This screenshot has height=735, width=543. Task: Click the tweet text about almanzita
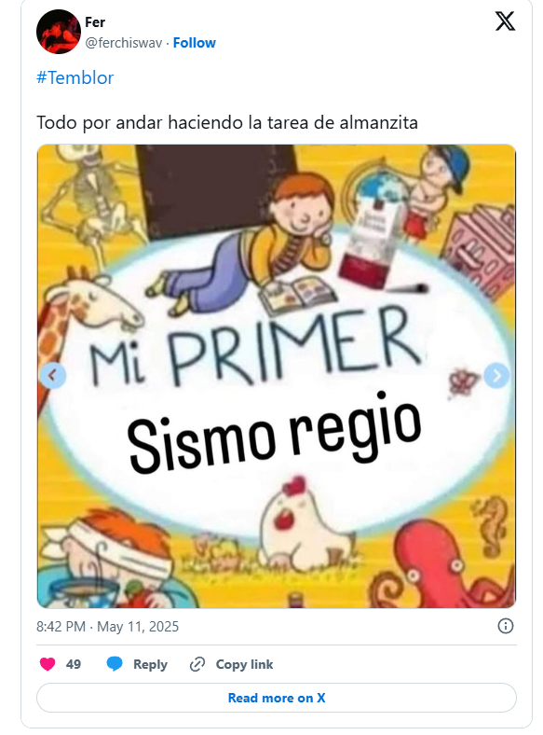click(x=227, y=123)
